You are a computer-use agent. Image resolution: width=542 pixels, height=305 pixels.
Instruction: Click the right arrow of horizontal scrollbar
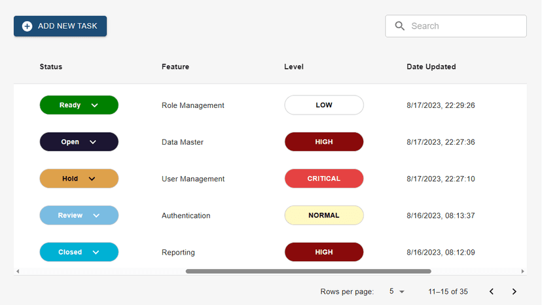click(522, 271)
